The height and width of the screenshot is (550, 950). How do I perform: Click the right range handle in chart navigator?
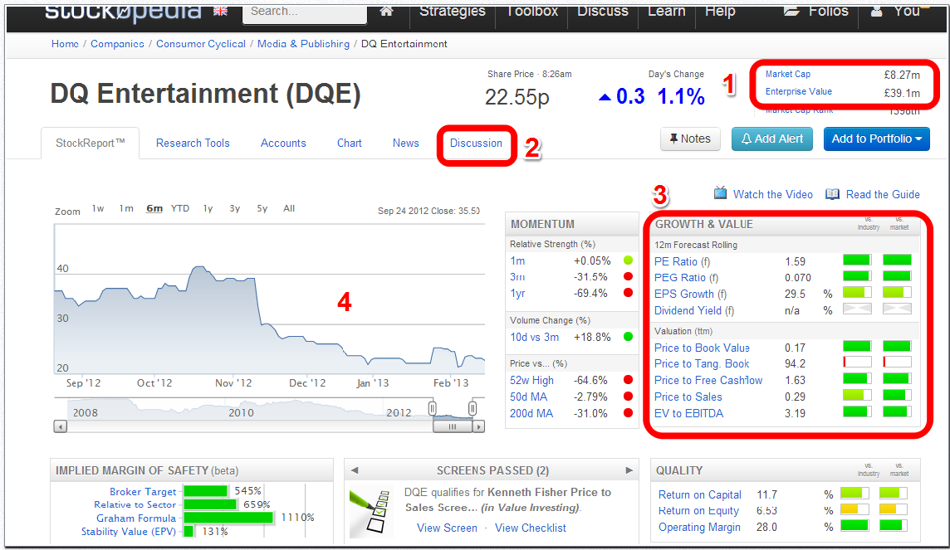tap(473, 408)
